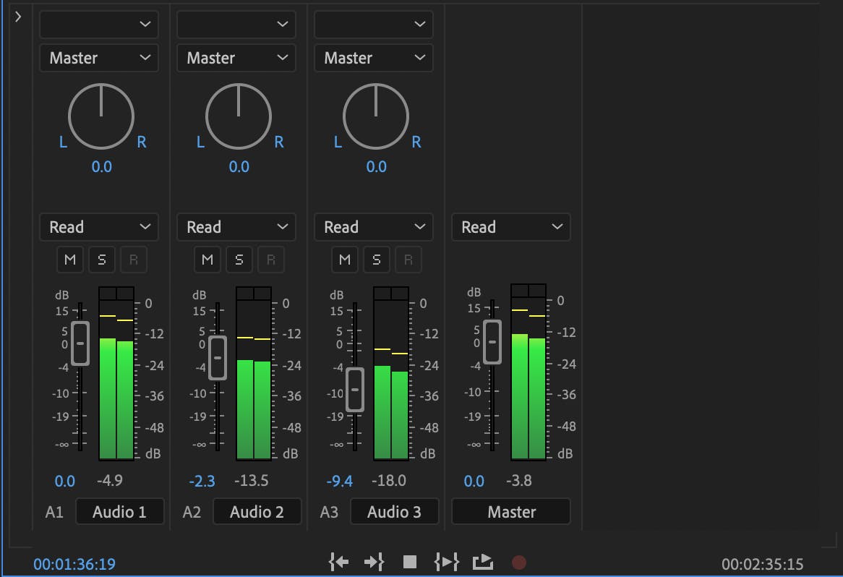The height and width of the screenshot is (577, 843).
Task: Click the A3 track label
Action: [x=329, y=512]
